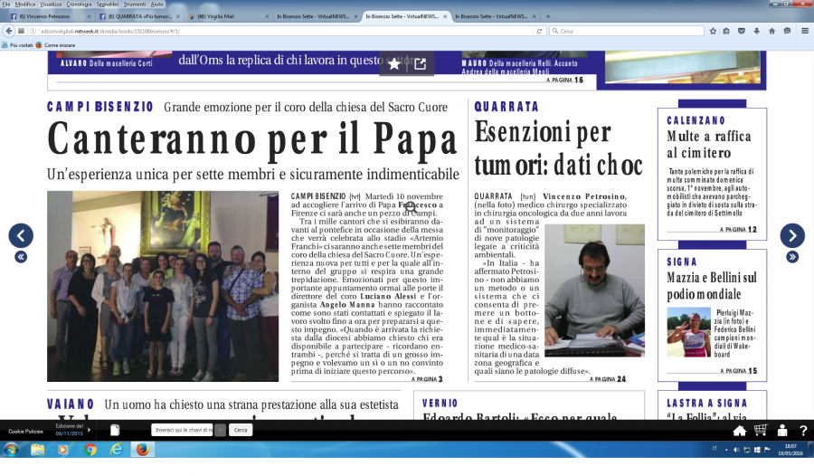Bookmark this page with the star icon
The height and width of the screenshot is (476, 814).
pyautogui.click(x=713, y=31)
